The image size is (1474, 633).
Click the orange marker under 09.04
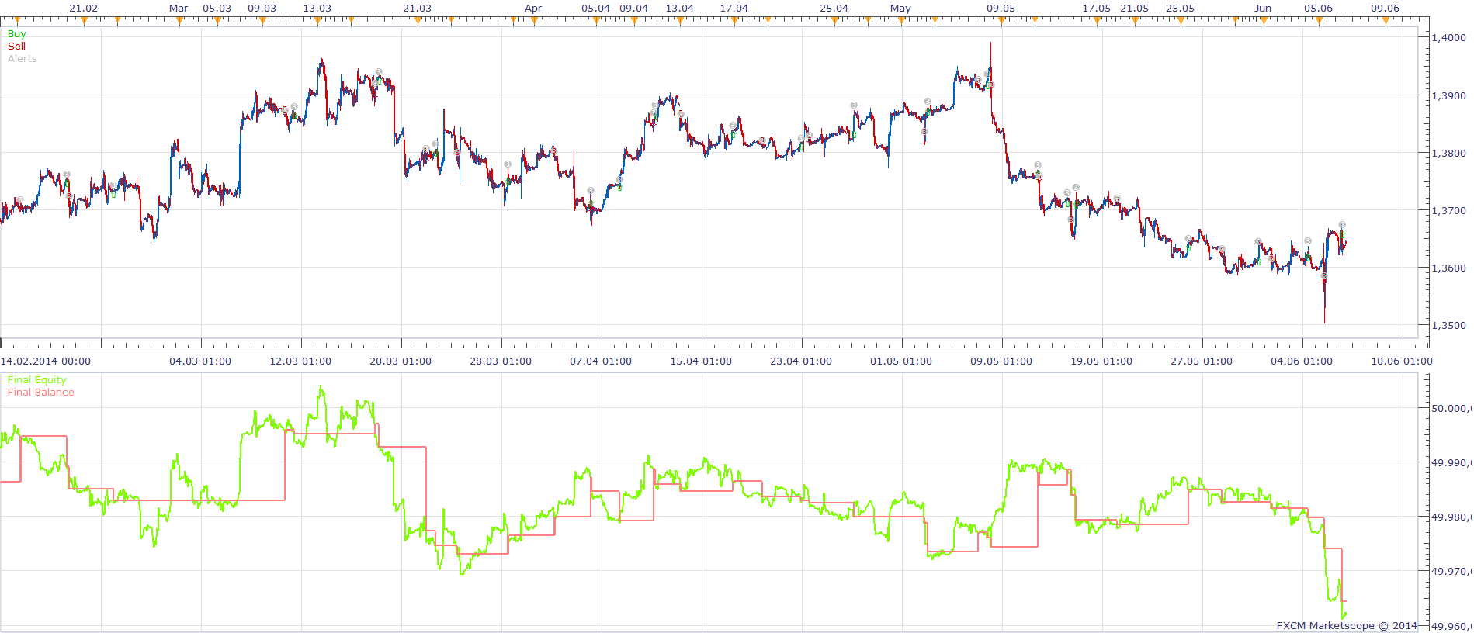pos(634,21)
